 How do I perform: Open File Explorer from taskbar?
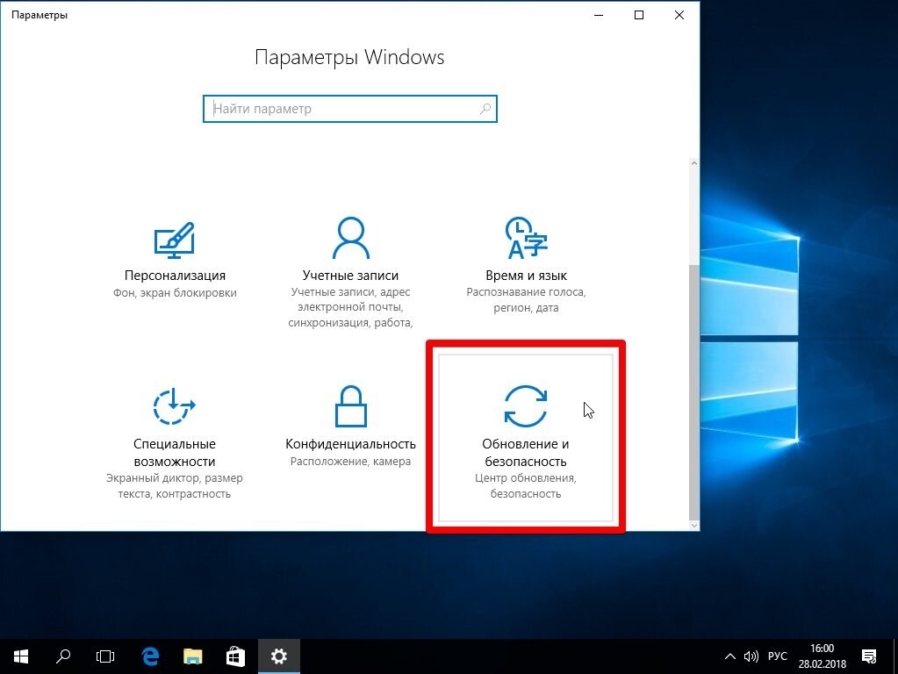tap(193, 656)
